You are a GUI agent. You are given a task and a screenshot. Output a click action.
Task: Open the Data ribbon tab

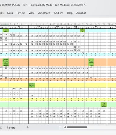tap(10, 13)
